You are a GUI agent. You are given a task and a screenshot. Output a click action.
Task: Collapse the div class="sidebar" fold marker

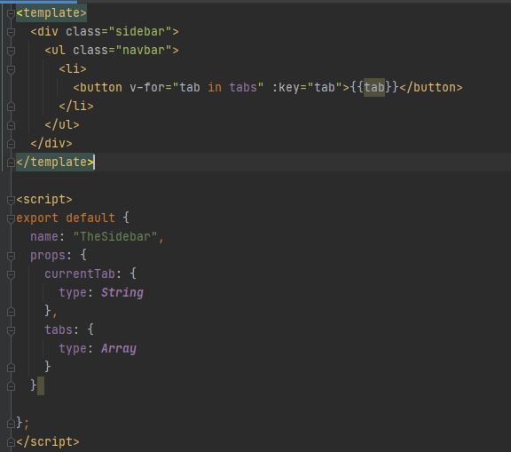[11, 32]
